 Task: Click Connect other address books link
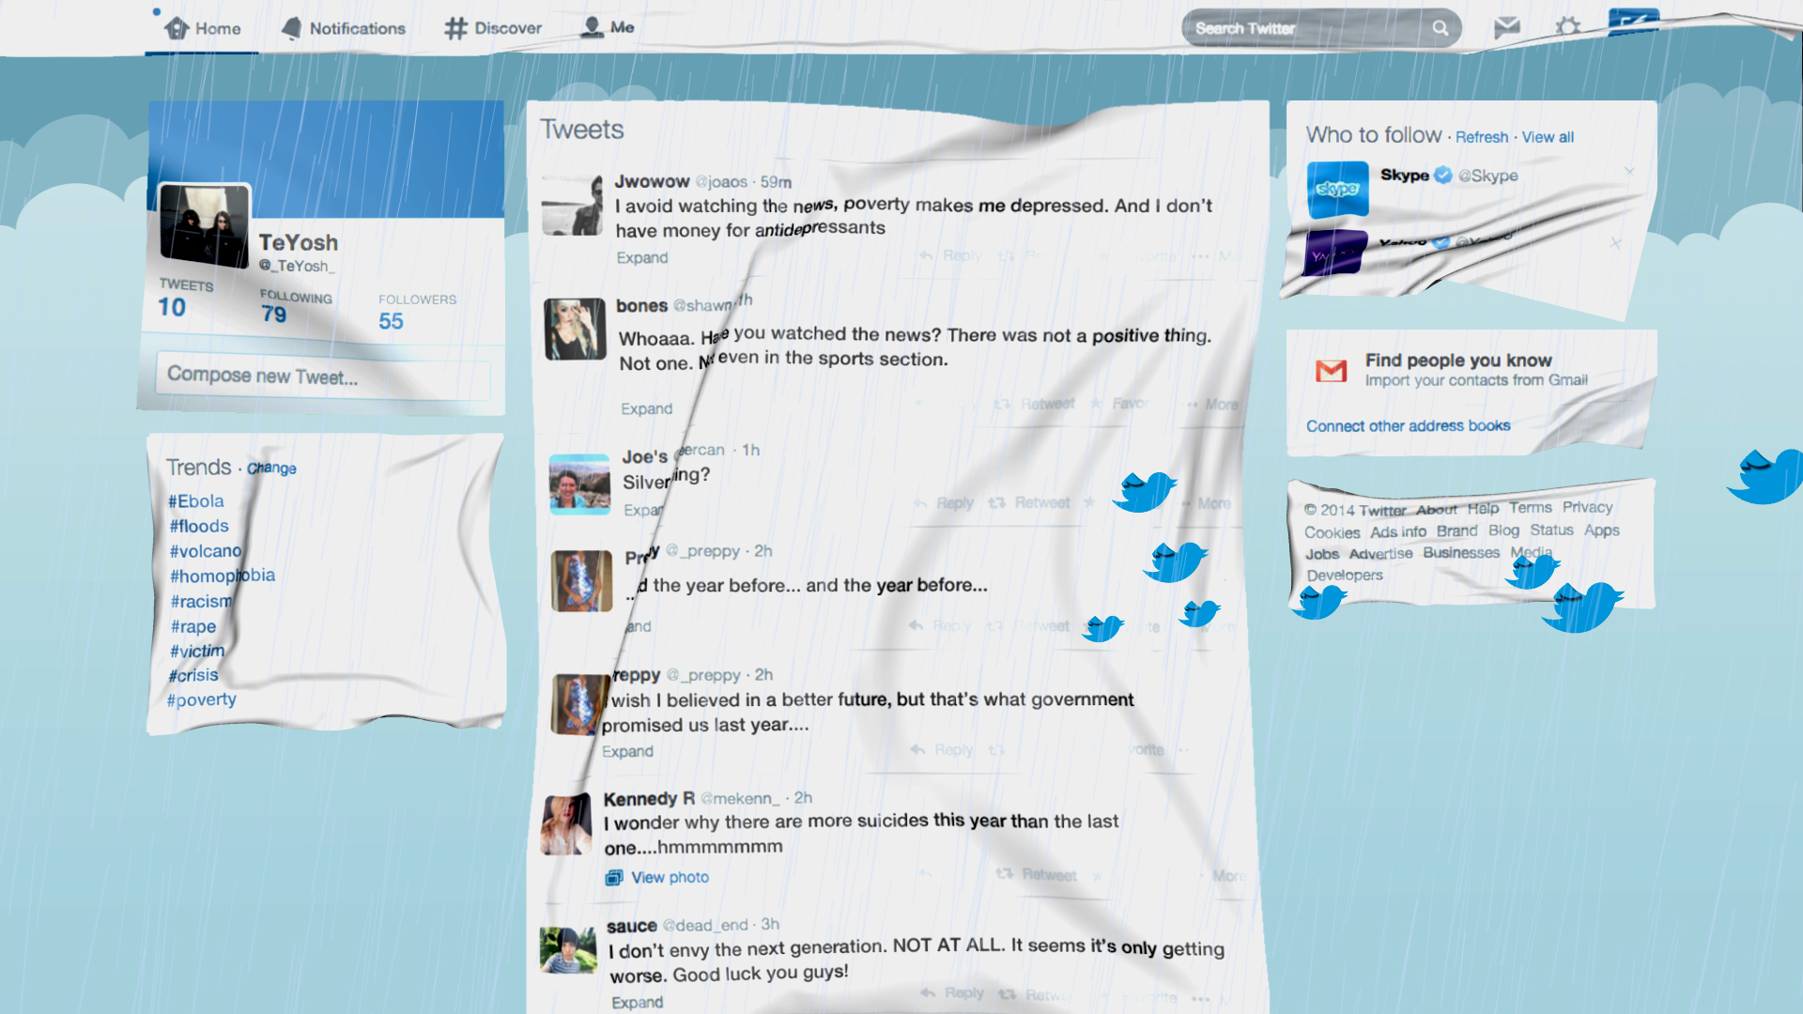[x=1408, y=425]
